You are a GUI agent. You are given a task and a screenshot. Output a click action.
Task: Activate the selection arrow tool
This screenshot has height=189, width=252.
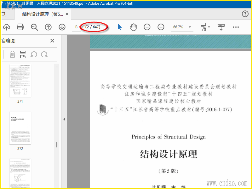tap(119, 27)
